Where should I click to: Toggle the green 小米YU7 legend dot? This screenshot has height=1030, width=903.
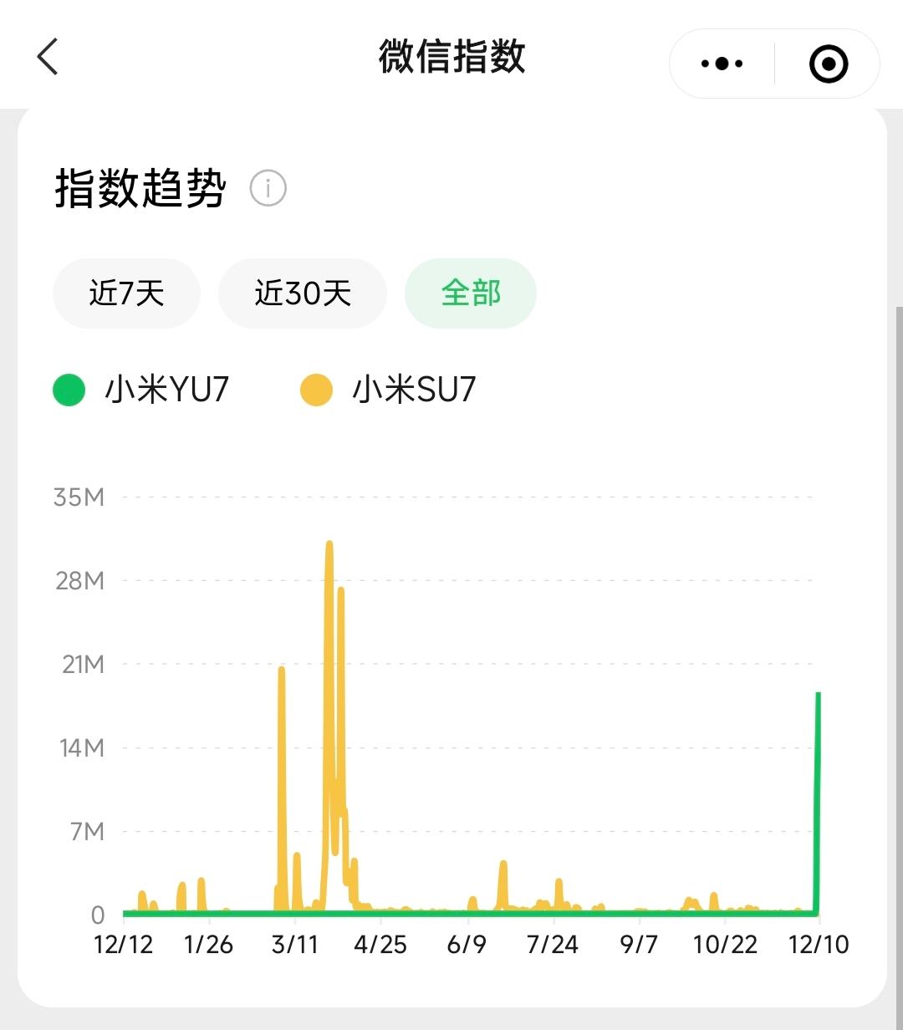click(69, 390)
